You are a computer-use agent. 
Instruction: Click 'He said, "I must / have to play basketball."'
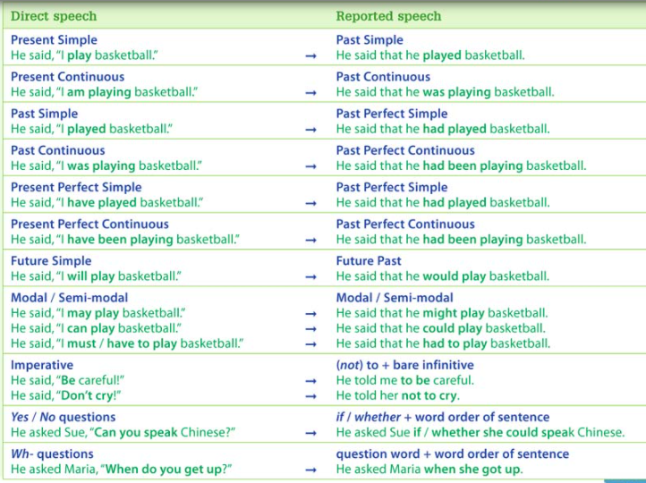click(127, 343)
